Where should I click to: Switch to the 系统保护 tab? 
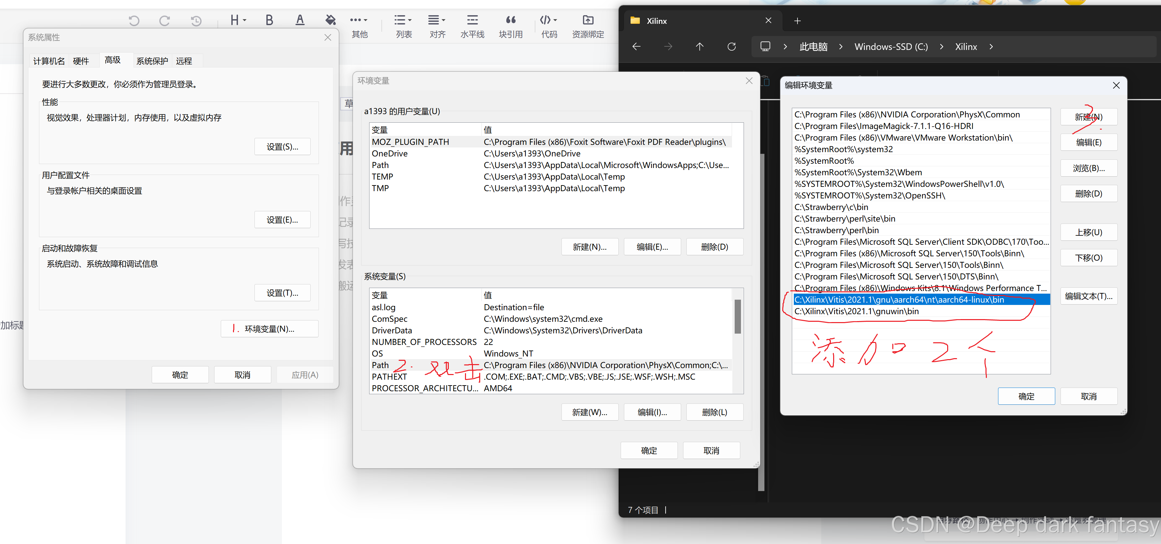coord(152,61)
